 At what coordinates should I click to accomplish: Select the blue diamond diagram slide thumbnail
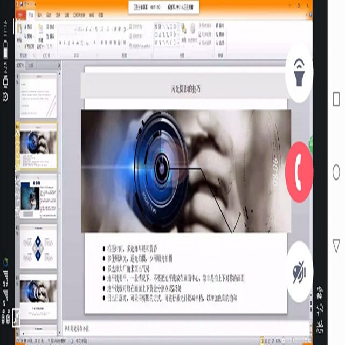(38, 246)
